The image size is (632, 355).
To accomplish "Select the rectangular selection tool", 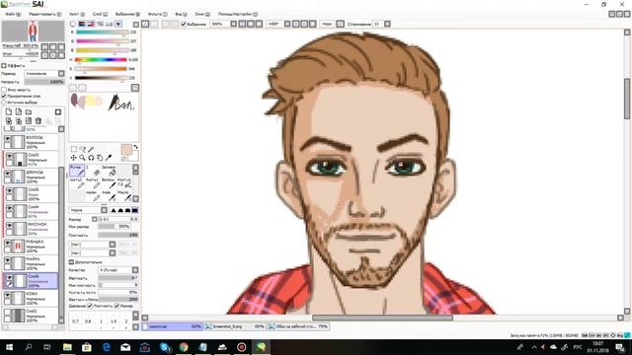I will (x=74, y=149).
